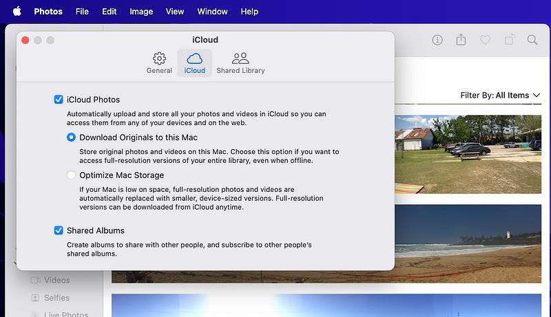This screenshot has width=551, height=317.
Task: Select Optimize Mac Storage option
Action: 71,175
